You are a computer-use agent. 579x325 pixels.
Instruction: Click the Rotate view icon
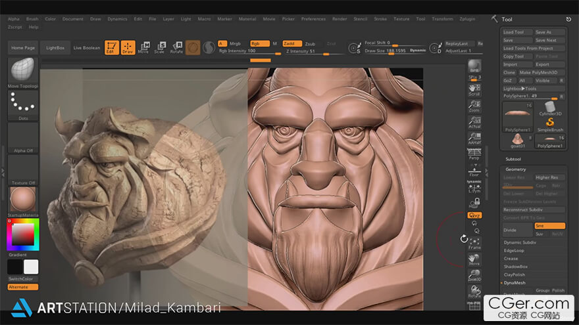[x=474, y=292]
